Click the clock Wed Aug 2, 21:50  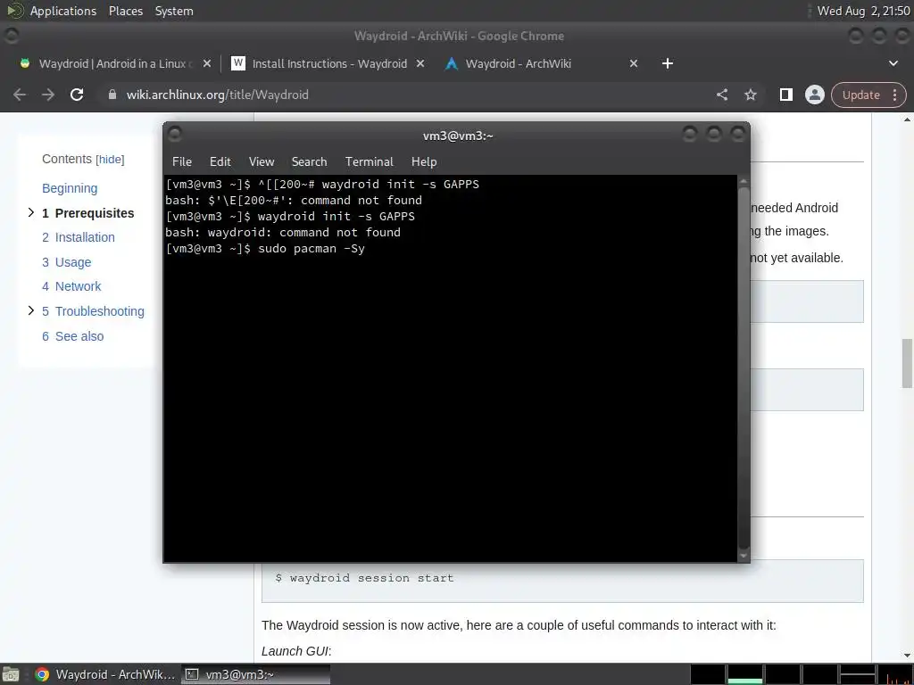click(x=863, y=11)
